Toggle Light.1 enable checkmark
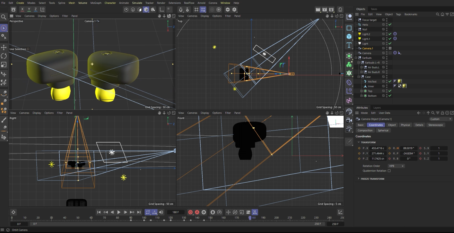 coord(390,39)
